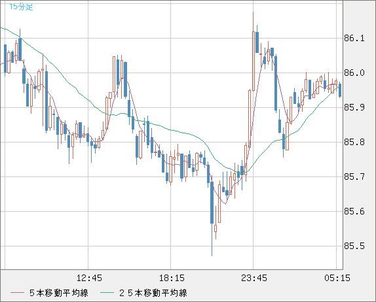
Task: Click the 18:15 time axis label
Action: click(x=172, y=278)
